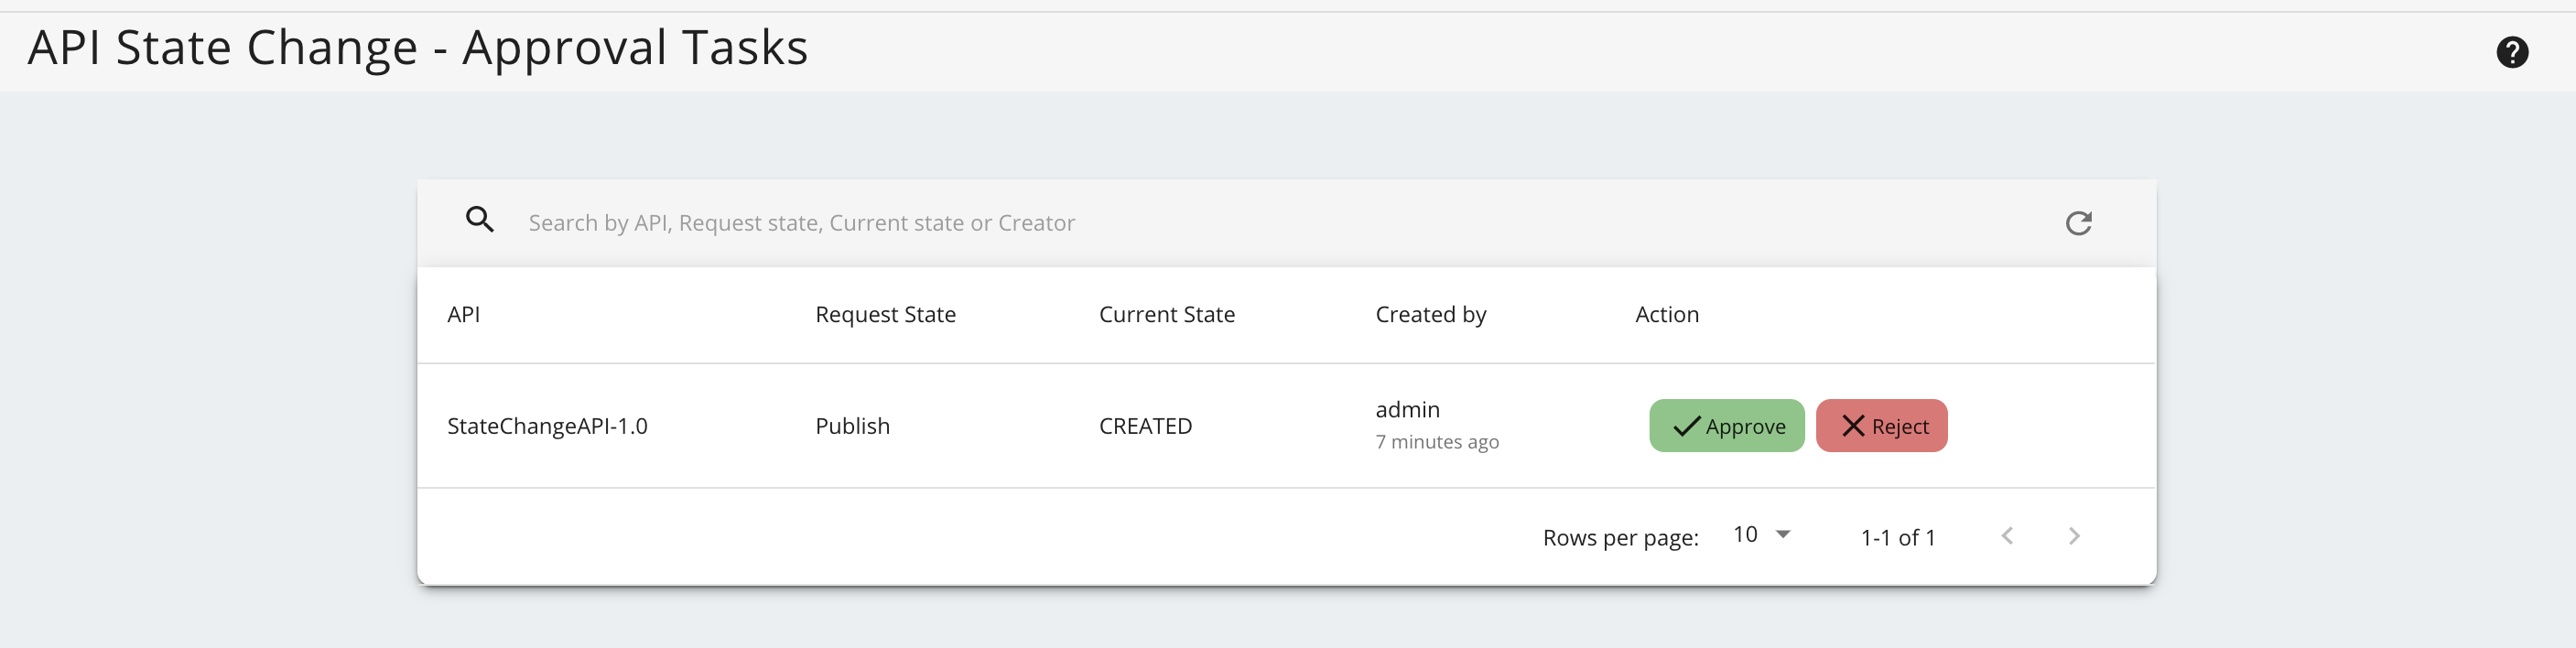Image resolution: width=2576 pixels, height=648 pixels.
Task: Go to next page arrow
Action: coord(2074,536)
